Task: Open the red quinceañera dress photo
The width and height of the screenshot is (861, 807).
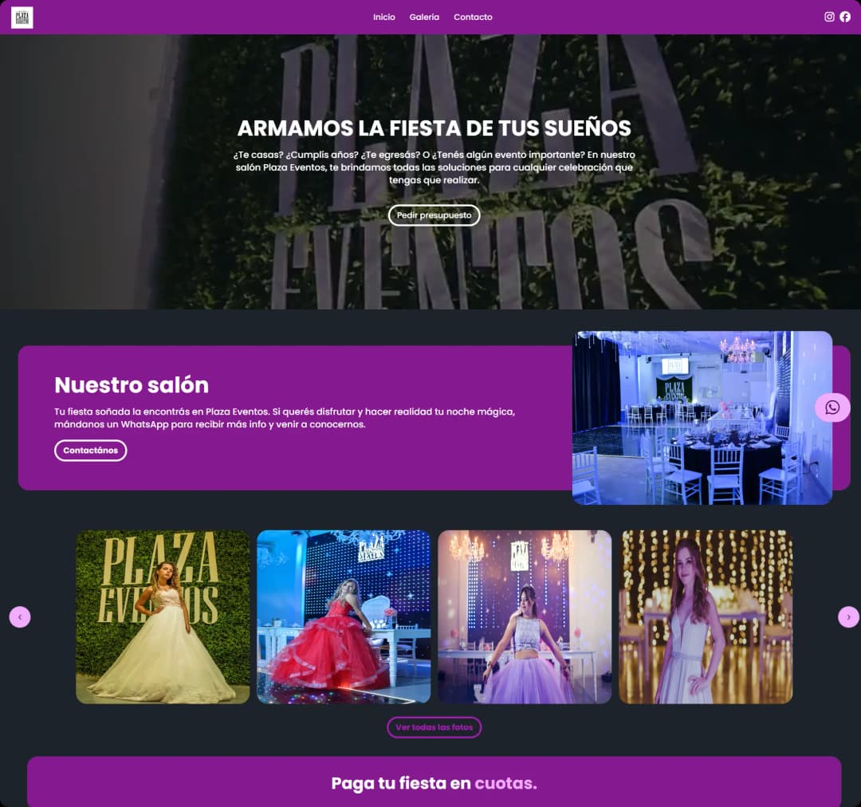Action: (344, 616)
